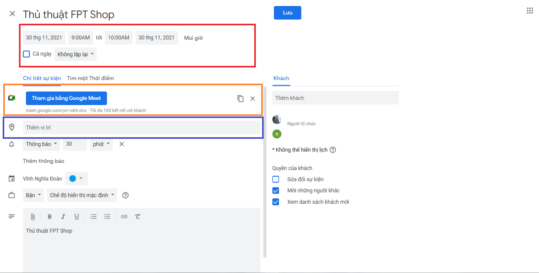Toggle italic formatting in description
The width and height of the screenshot is (539, 273).
click(x=63, y=217)
